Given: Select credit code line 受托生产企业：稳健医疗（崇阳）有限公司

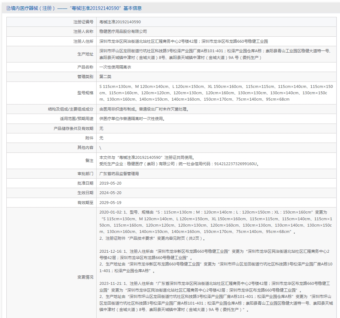Looking at the screenshot, I should [x=179, y=164].
